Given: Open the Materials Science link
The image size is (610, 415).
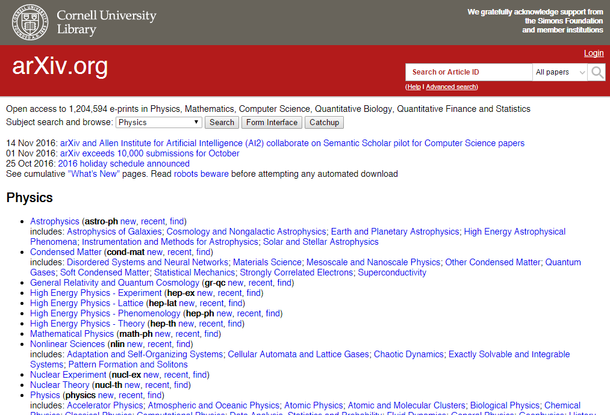Looking at the screenshot, I should point(267,262).
